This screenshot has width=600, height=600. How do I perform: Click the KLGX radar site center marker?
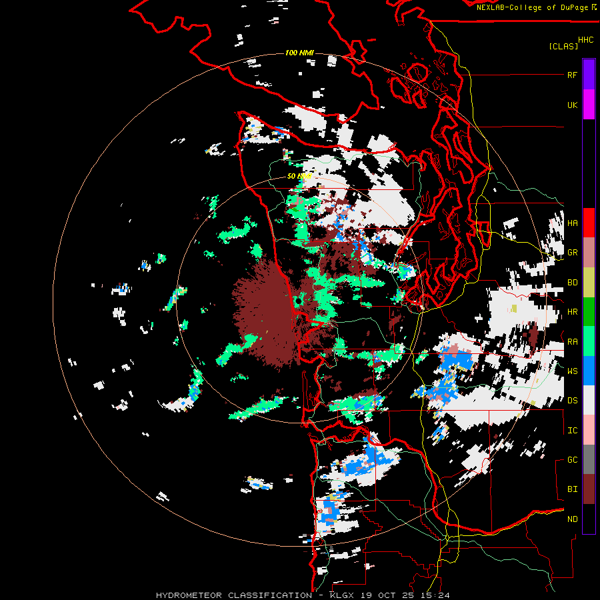pos(299,302)
